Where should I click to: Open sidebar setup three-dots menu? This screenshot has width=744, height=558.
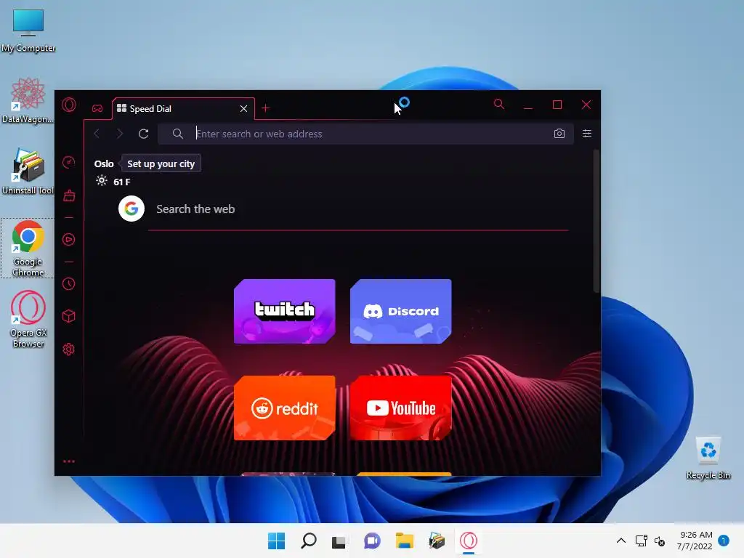point(69,461)
